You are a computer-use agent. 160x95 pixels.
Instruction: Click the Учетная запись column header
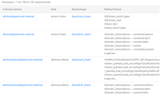12,9
